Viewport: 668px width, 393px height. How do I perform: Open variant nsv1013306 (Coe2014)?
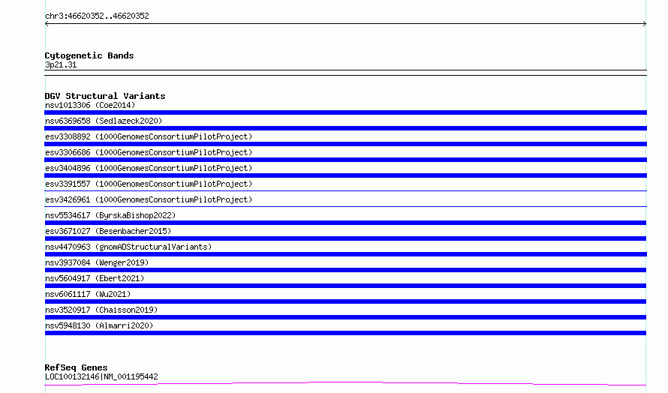coord(90,105)
